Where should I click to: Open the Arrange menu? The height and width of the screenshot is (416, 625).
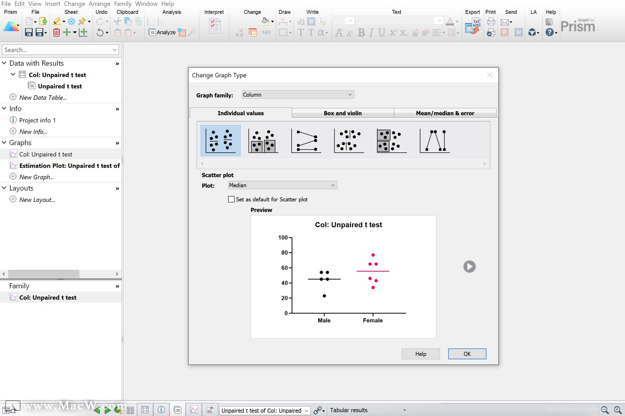(x=99, y=4)
